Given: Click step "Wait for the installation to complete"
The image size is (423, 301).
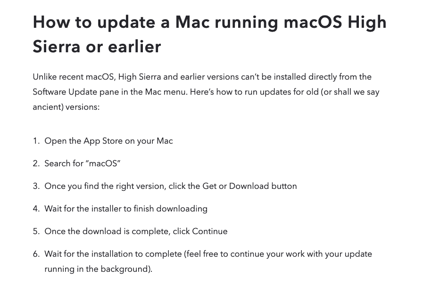Looking at the screenshot, I should (208, 254).
